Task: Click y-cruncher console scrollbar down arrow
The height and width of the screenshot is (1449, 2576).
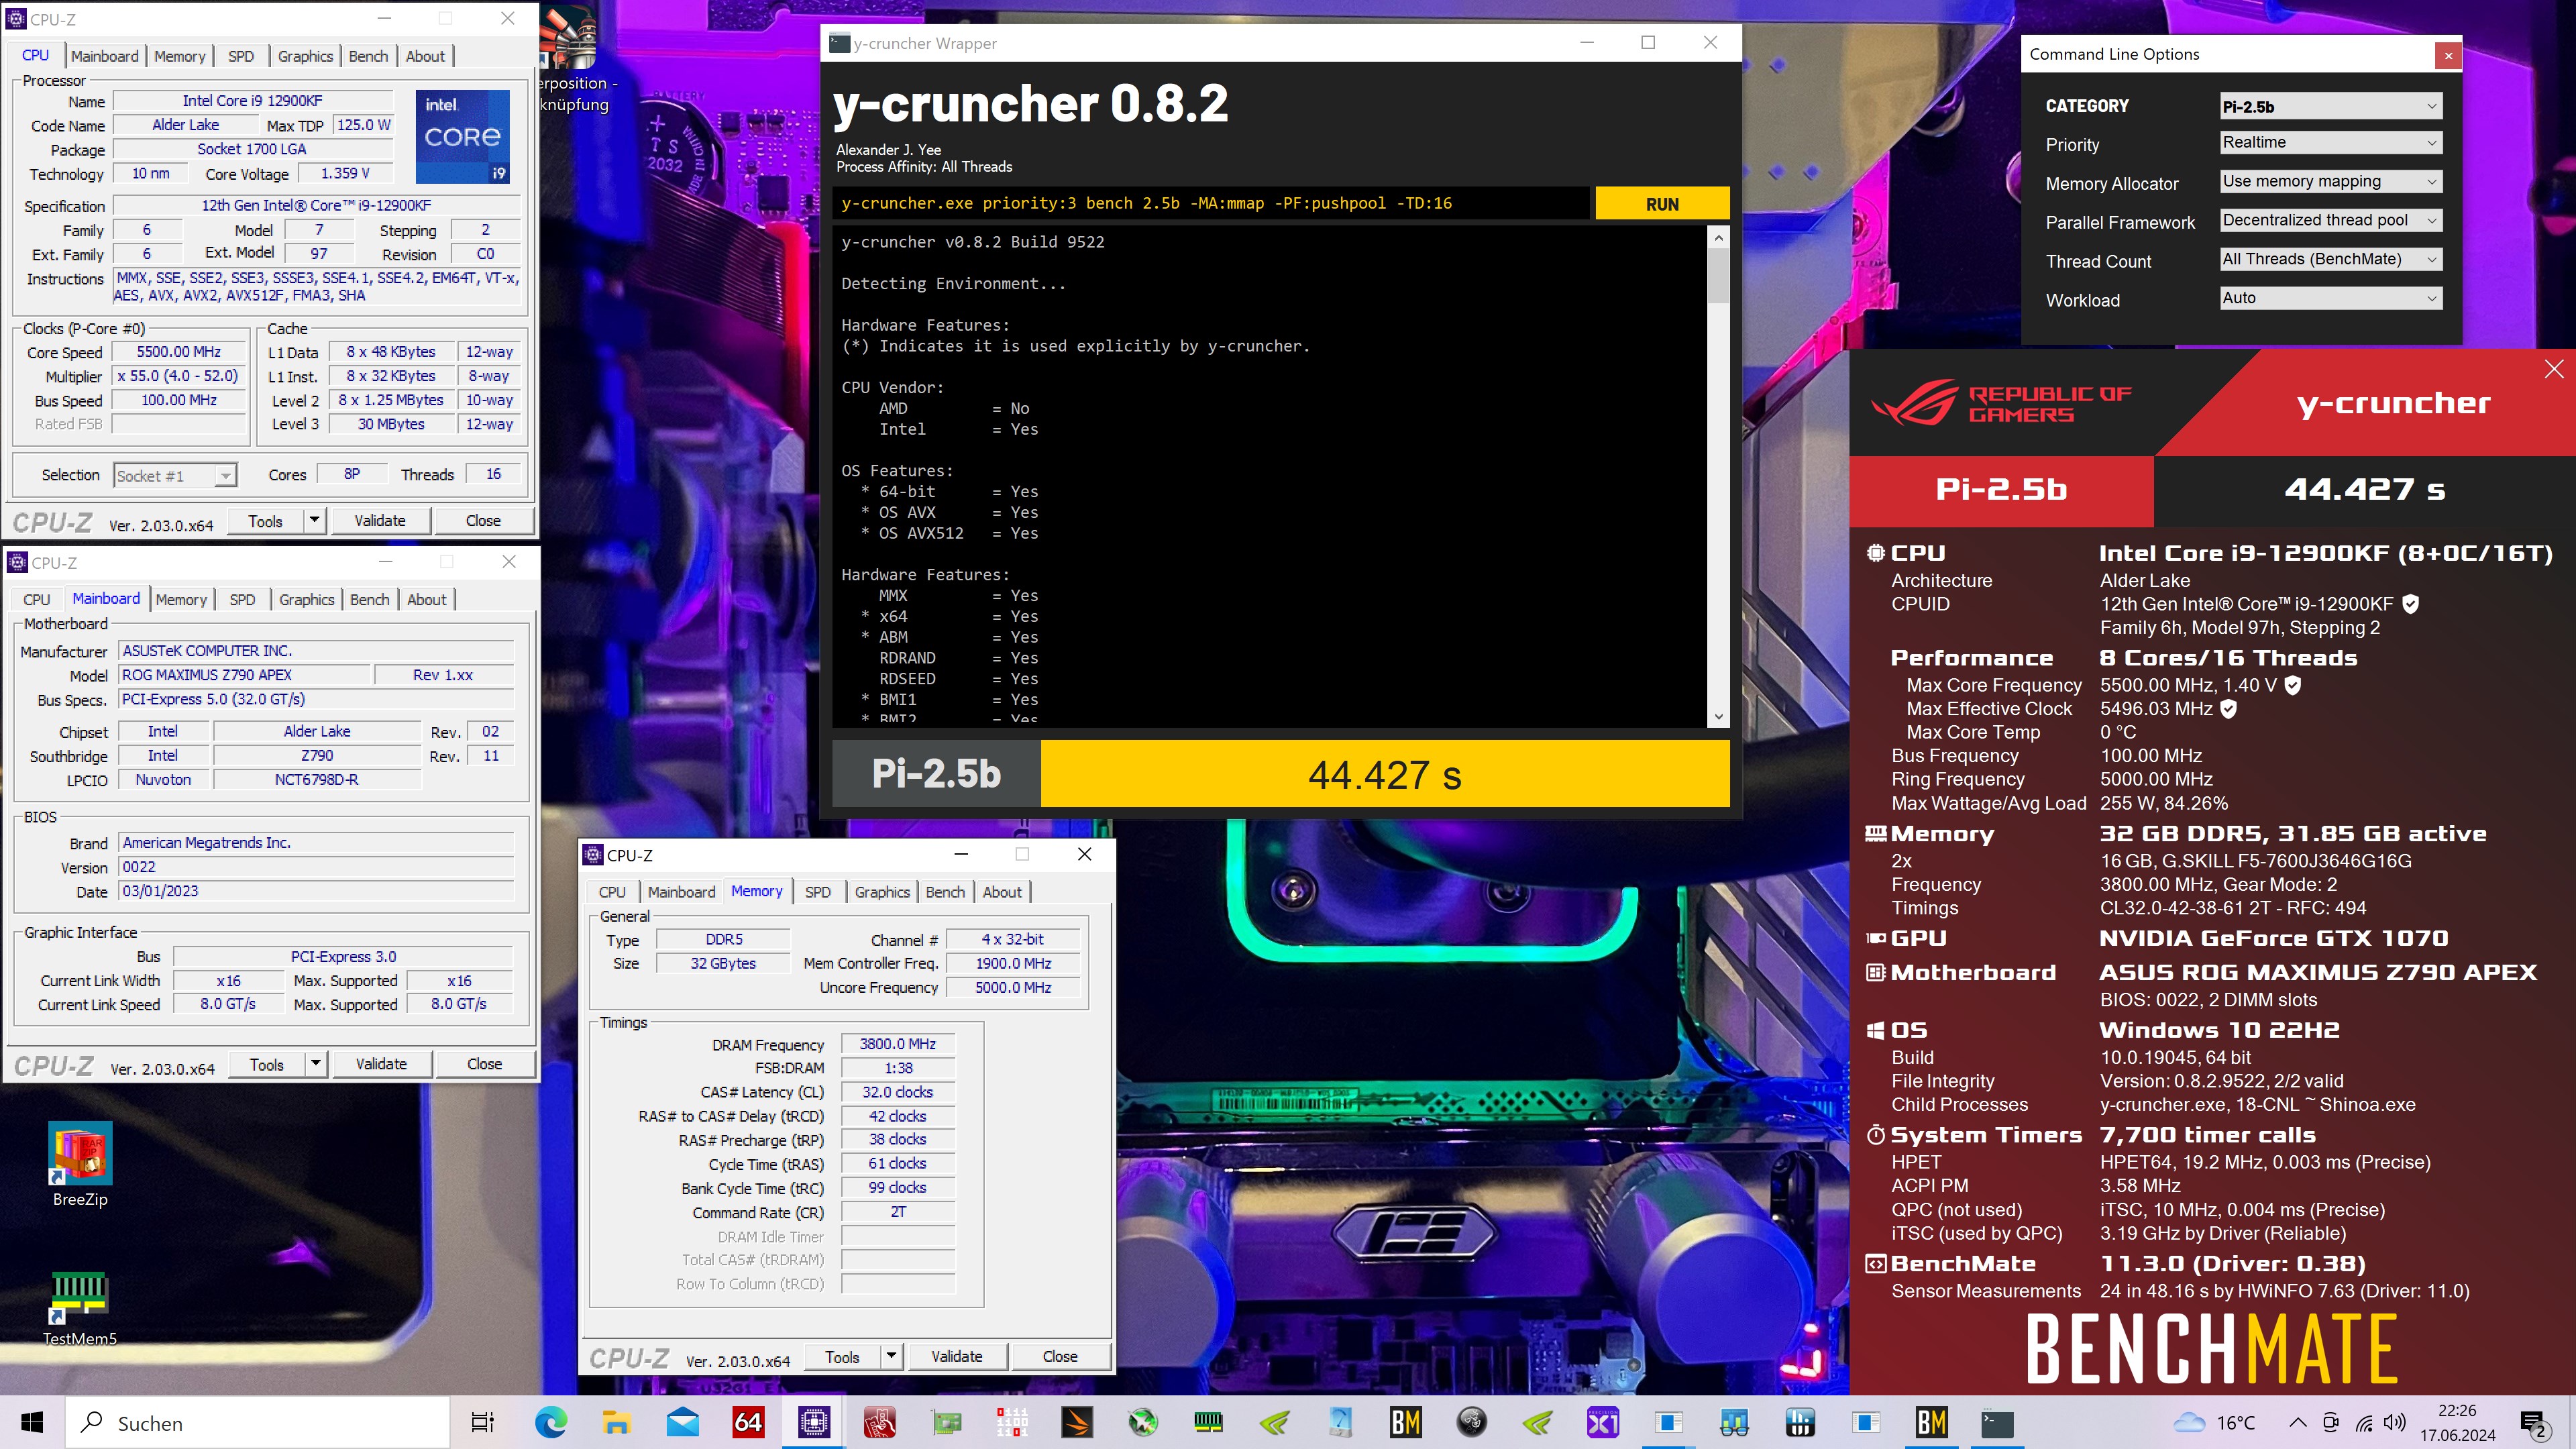Action: pyautogui.click(x=1718, y=716)
